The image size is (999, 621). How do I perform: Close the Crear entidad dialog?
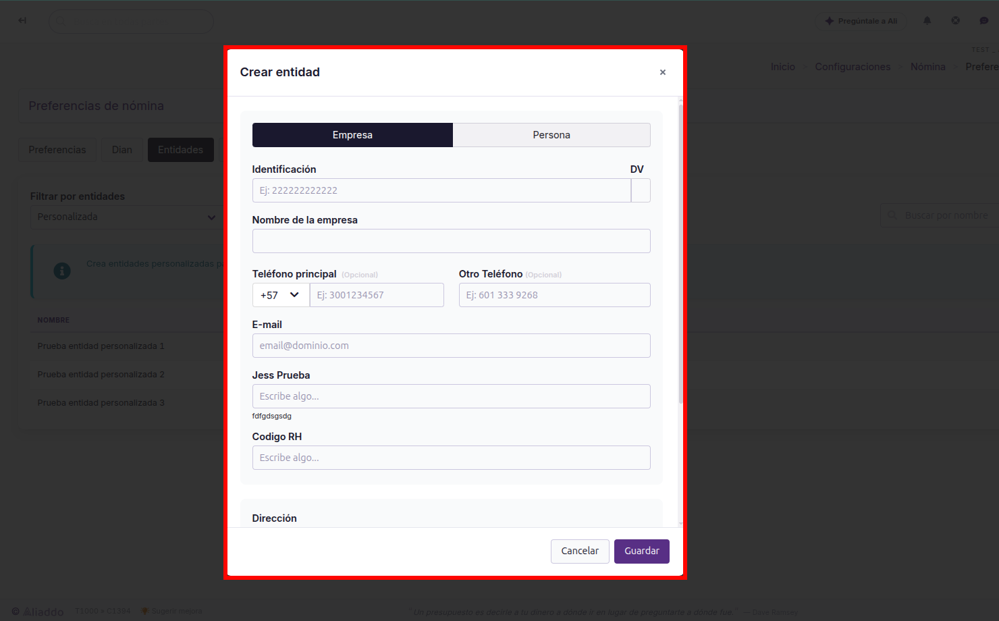(x=663, y=72)
